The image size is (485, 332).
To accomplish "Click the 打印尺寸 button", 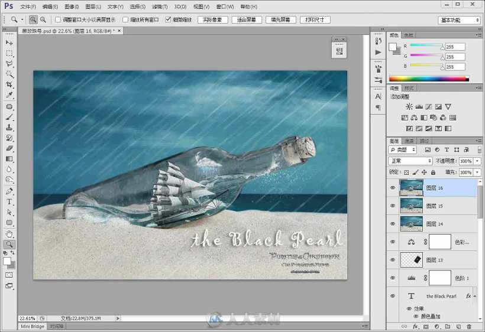I will [315, 19].
